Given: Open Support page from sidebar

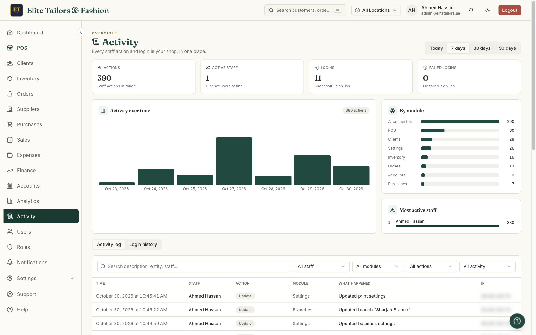Looking at the screenshot, I should pos(41,294).
